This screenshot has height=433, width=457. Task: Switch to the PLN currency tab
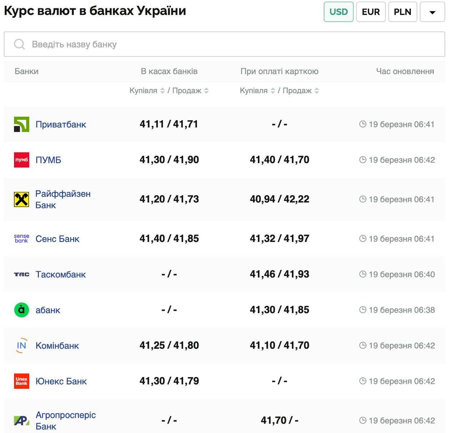pos(402,12)
